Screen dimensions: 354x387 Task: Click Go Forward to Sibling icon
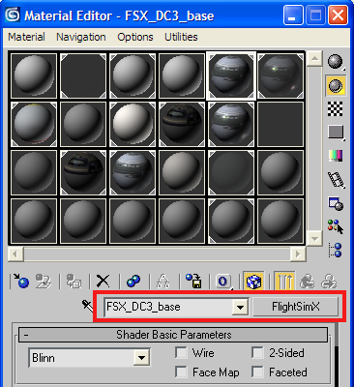[x=329, y=281]
